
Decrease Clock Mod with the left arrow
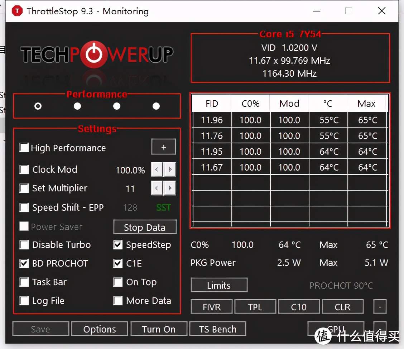[x=157, y=169]
